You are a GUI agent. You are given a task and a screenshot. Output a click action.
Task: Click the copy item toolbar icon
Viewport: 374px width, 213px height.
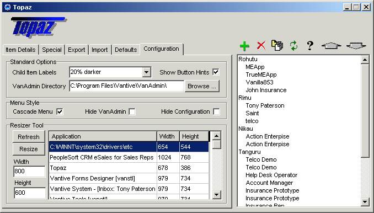point(277,45)
